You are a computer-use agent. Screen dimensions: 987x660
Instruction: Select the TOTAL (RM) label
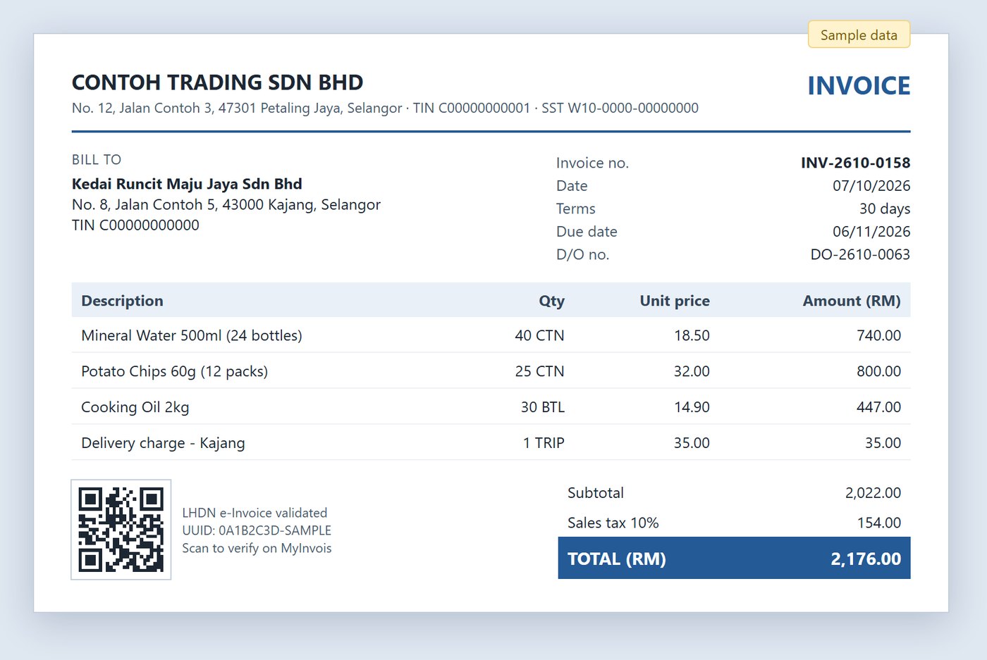pyautogui.click(x=617, y=559)
